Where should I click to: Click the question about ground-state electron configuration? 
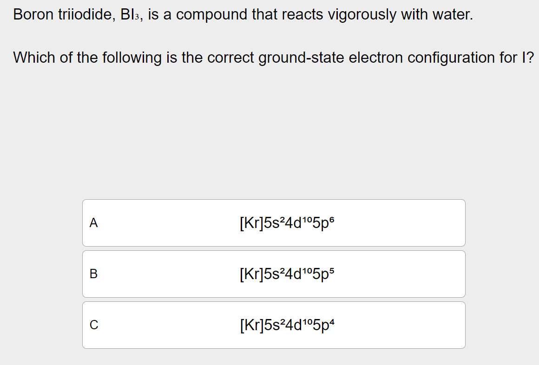tap(274, 58)
